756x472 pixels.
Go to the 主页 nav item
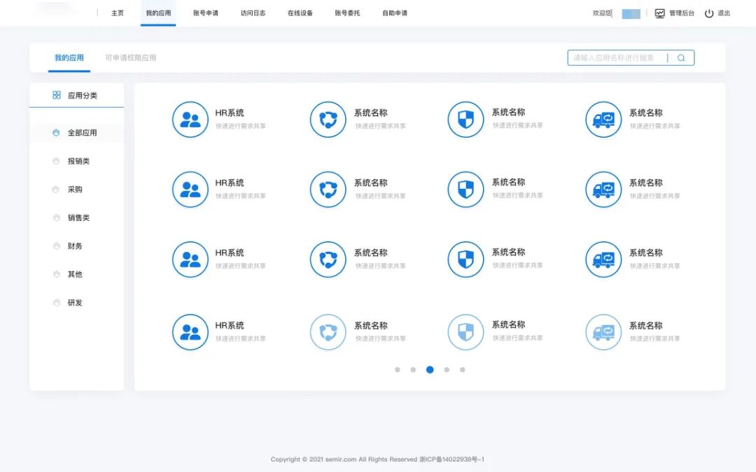point(117,13)
